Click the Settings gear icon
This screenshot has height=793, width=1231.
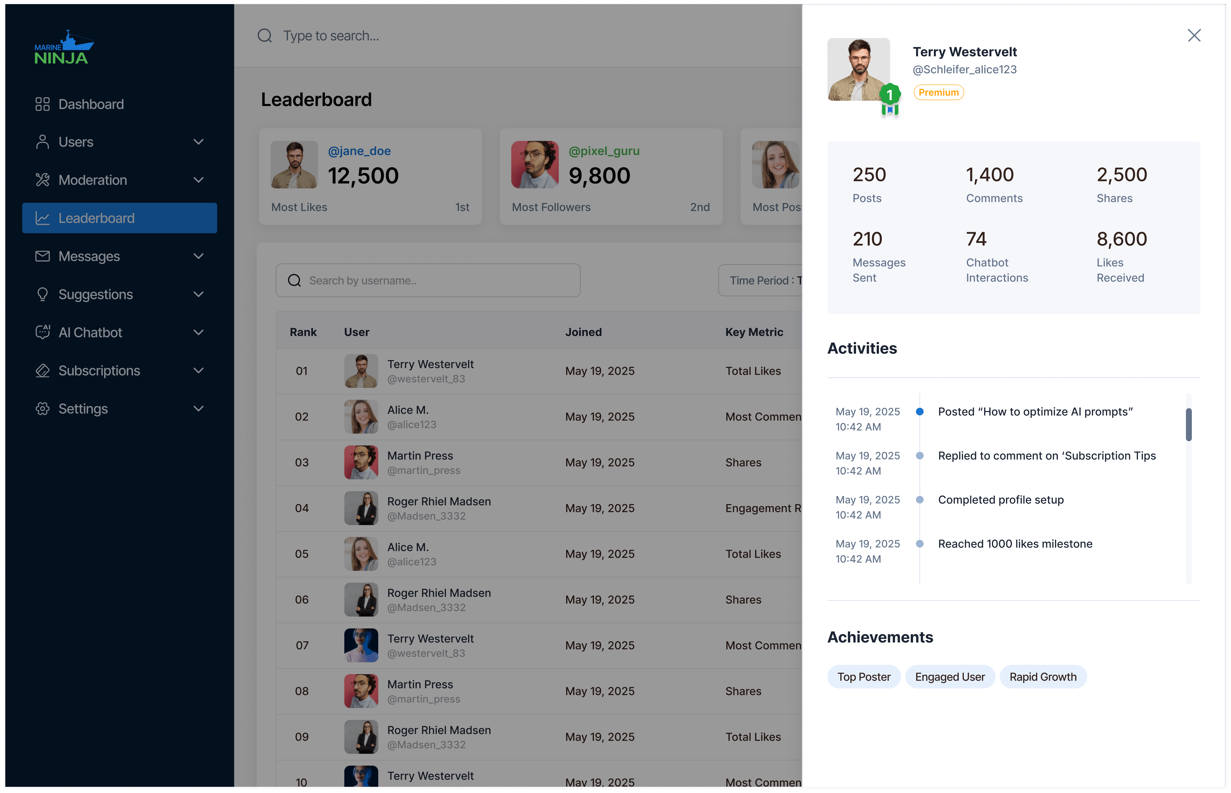(42, 409)
